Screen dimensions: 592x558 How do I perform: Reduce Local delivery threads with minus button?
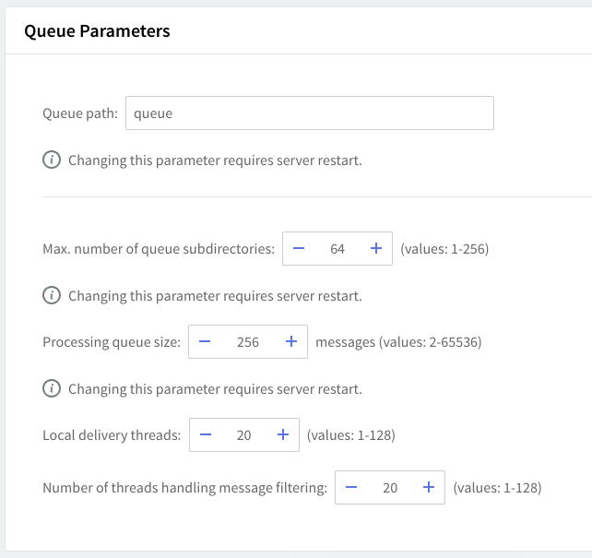click(206, 434)
